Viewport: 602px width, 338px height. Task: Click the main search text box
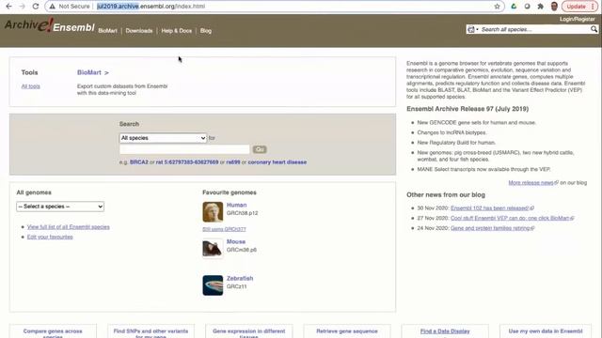184,149
